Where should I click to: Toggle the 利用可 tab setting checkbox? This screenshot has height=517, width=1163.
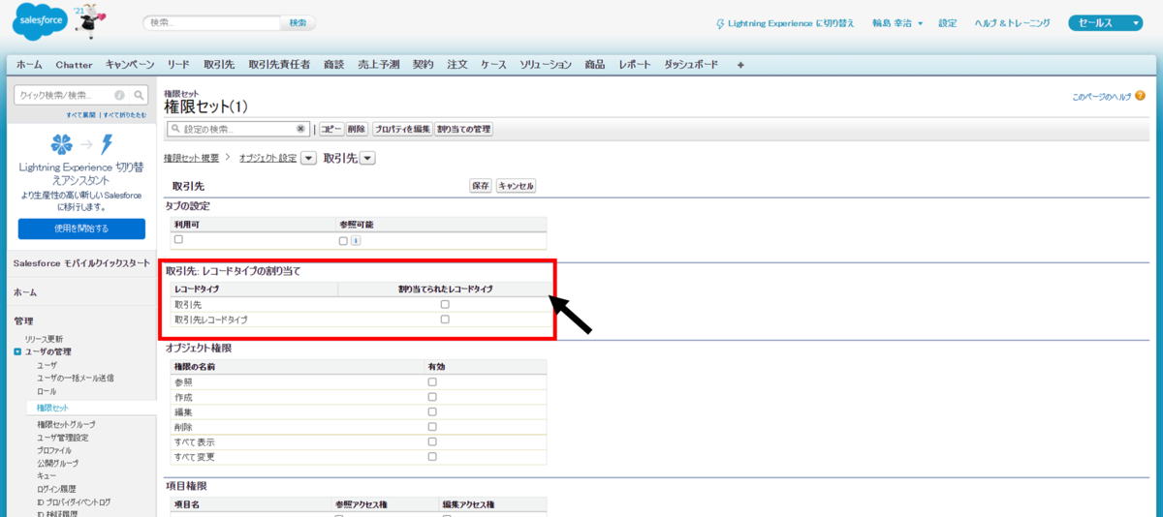[x=178, y=239]
